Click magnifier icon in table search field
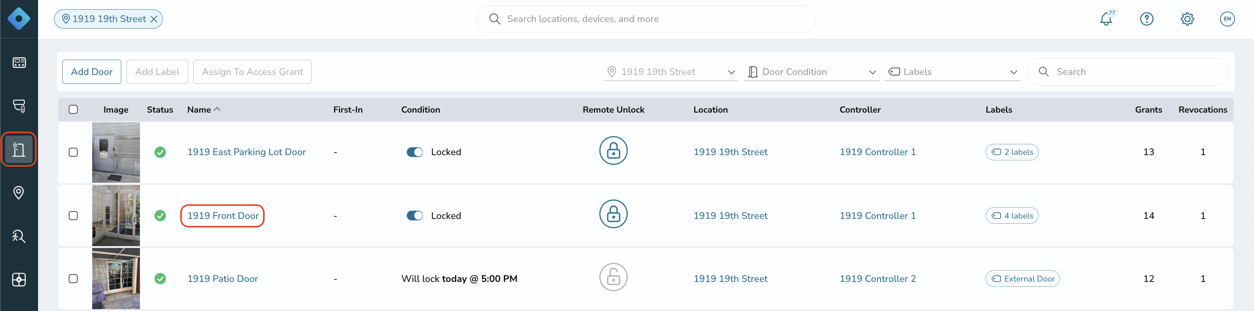 point(1044,72)
